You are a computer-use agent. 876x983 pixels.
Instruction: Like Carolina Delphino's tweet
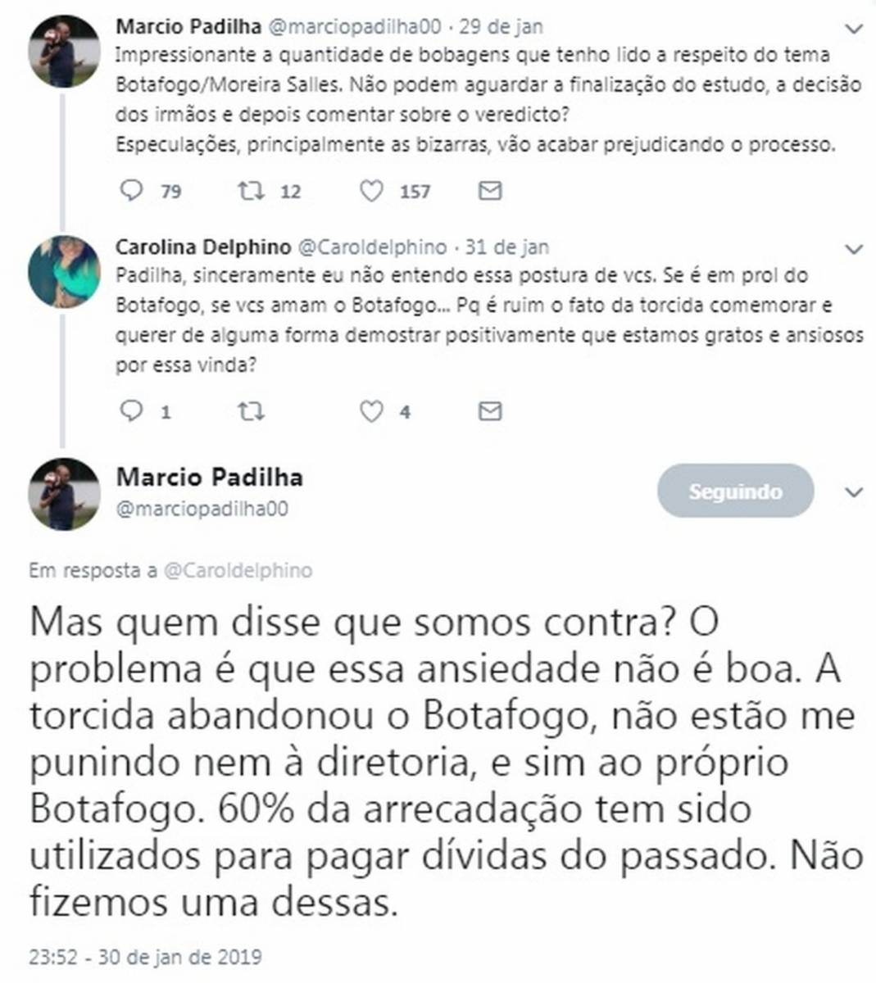pos(371,410)
